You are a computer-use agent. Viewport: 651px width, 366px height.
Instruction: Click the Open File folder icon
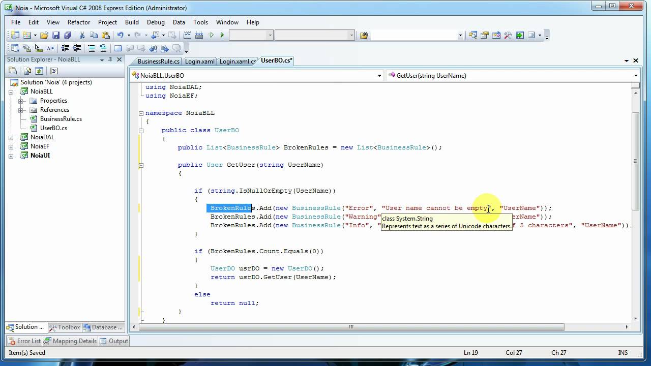tap(44, 35)
